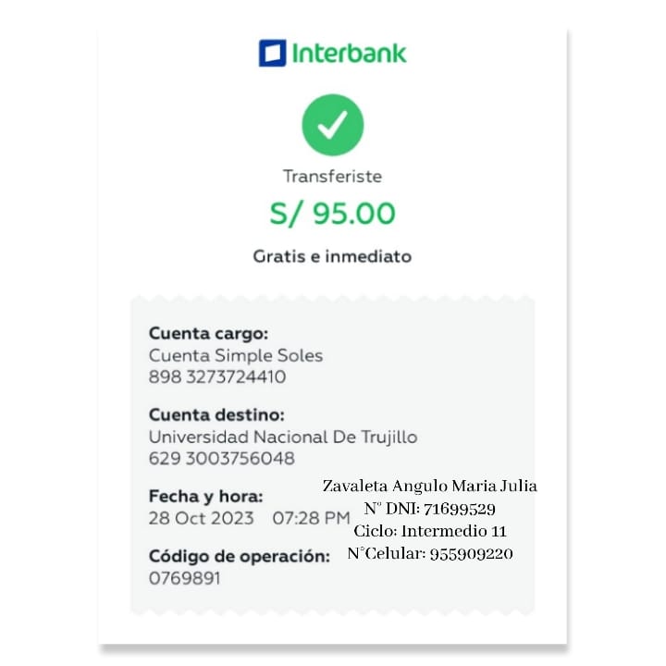
Task: Click the green checkmark success icon
Action: (x=333, y=125)
